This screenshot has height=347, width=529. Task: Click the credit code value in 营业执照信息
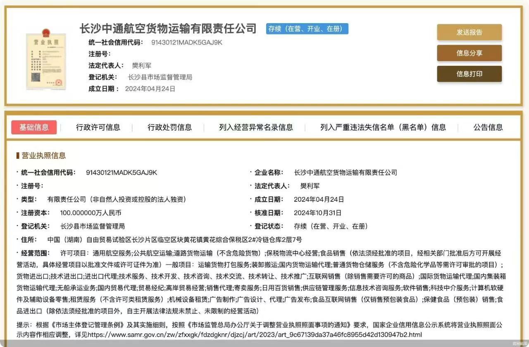(122, 172)
